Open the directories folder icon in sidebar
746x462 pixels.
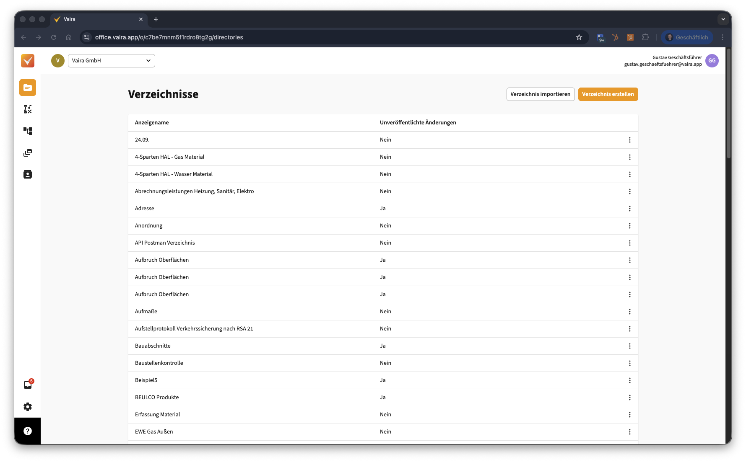[x=28, y=88]
